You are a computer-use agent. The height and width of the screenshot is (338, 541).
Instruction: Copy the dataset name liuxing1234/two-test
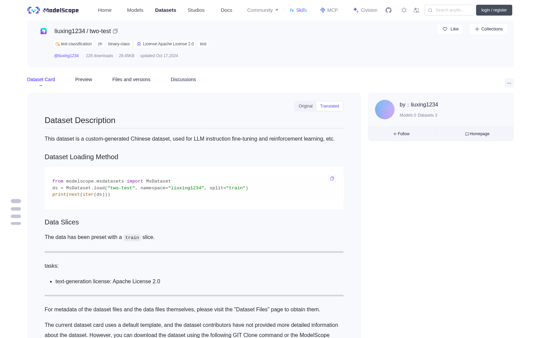pyautogui.click(x=115, y=31)
